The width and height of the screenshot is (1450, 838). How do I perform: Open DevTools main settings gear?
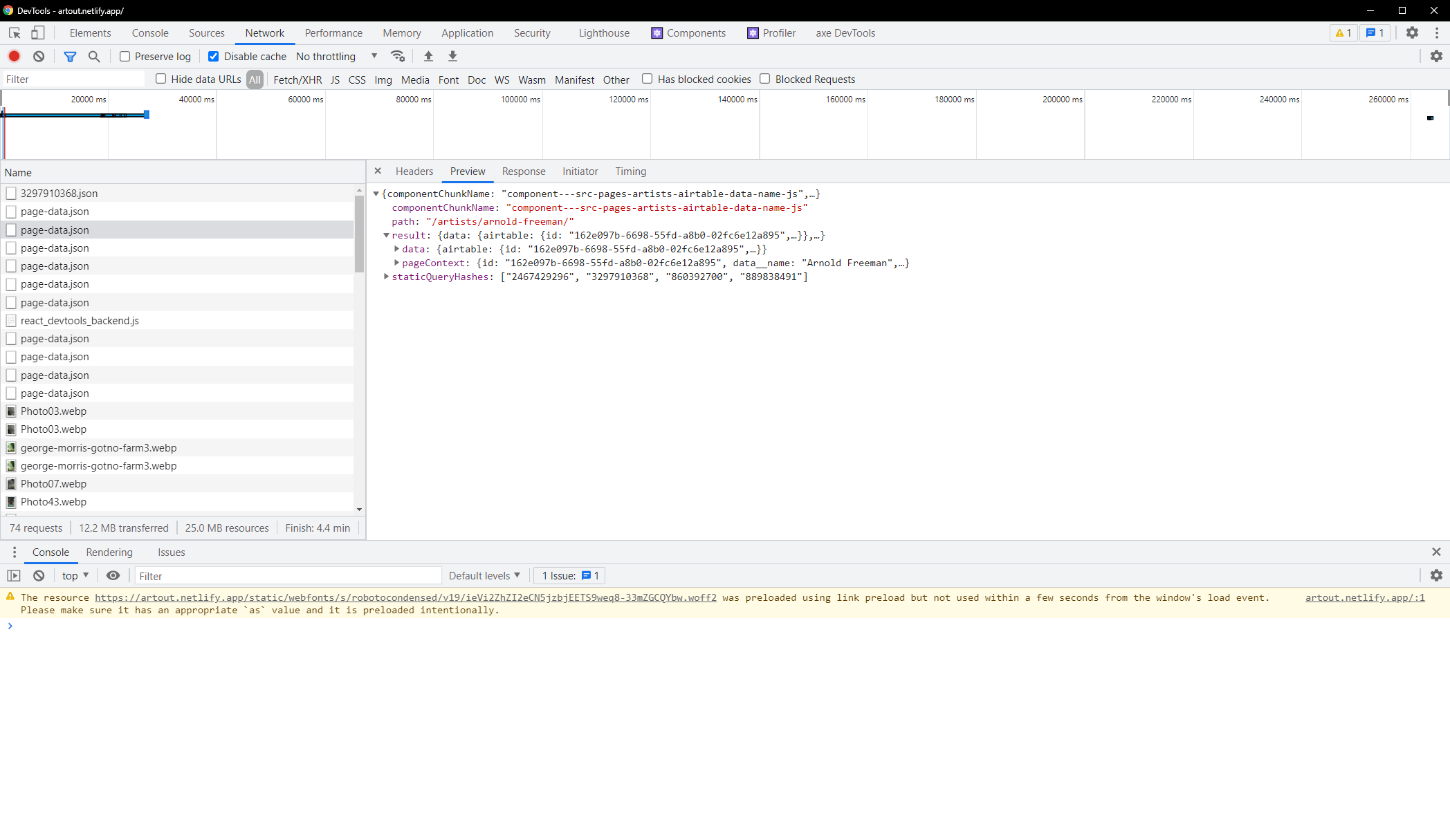pyautogui.click(x=1412, y=32)
